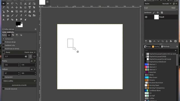Screen dimensions: 180x101
Task: Hide the Pozadí layer with eye icon
Action: pyautogui.click(x=146, y=17)
